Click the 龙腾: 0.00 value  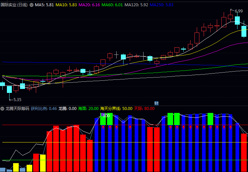pos(68,109)
